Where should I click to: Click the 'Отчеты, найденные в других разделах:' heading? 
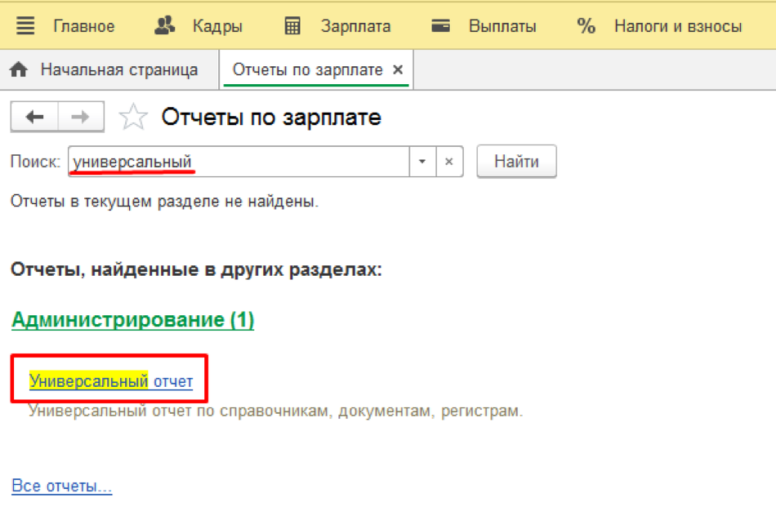point(196,269)
